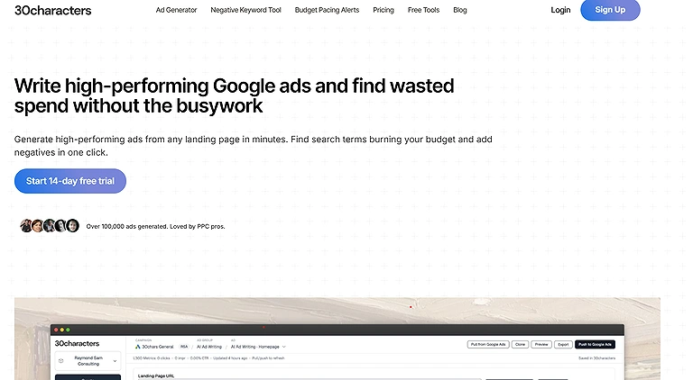Start the 14-day free trial
This screenshot has height=380, width=693.
coord(70,181)
